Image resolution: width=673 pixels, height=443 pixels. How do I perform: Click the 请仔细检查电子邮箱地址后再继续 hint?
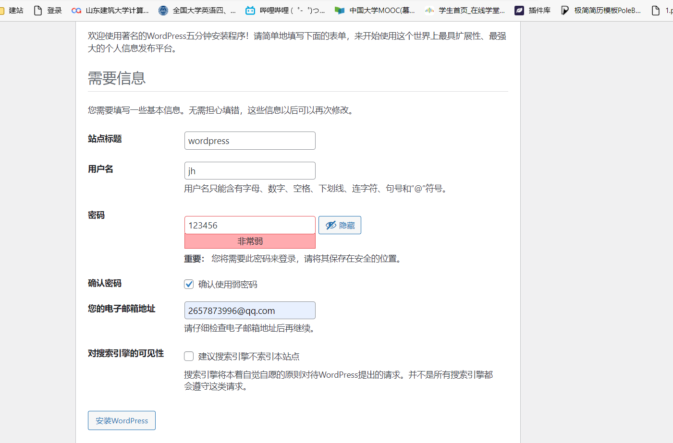point(250,328)
